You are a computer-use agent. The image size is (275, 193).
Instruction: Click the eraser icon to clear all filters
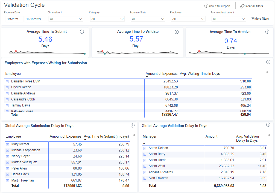(242, 6)
